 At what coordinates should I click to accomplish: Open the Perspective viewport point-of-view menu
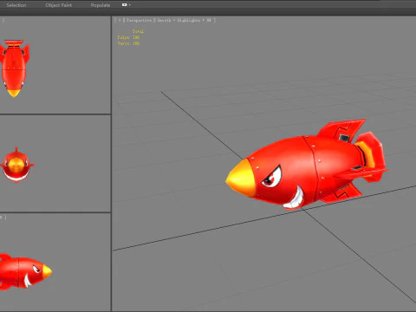pyautogui.click(x=139, y=20)
